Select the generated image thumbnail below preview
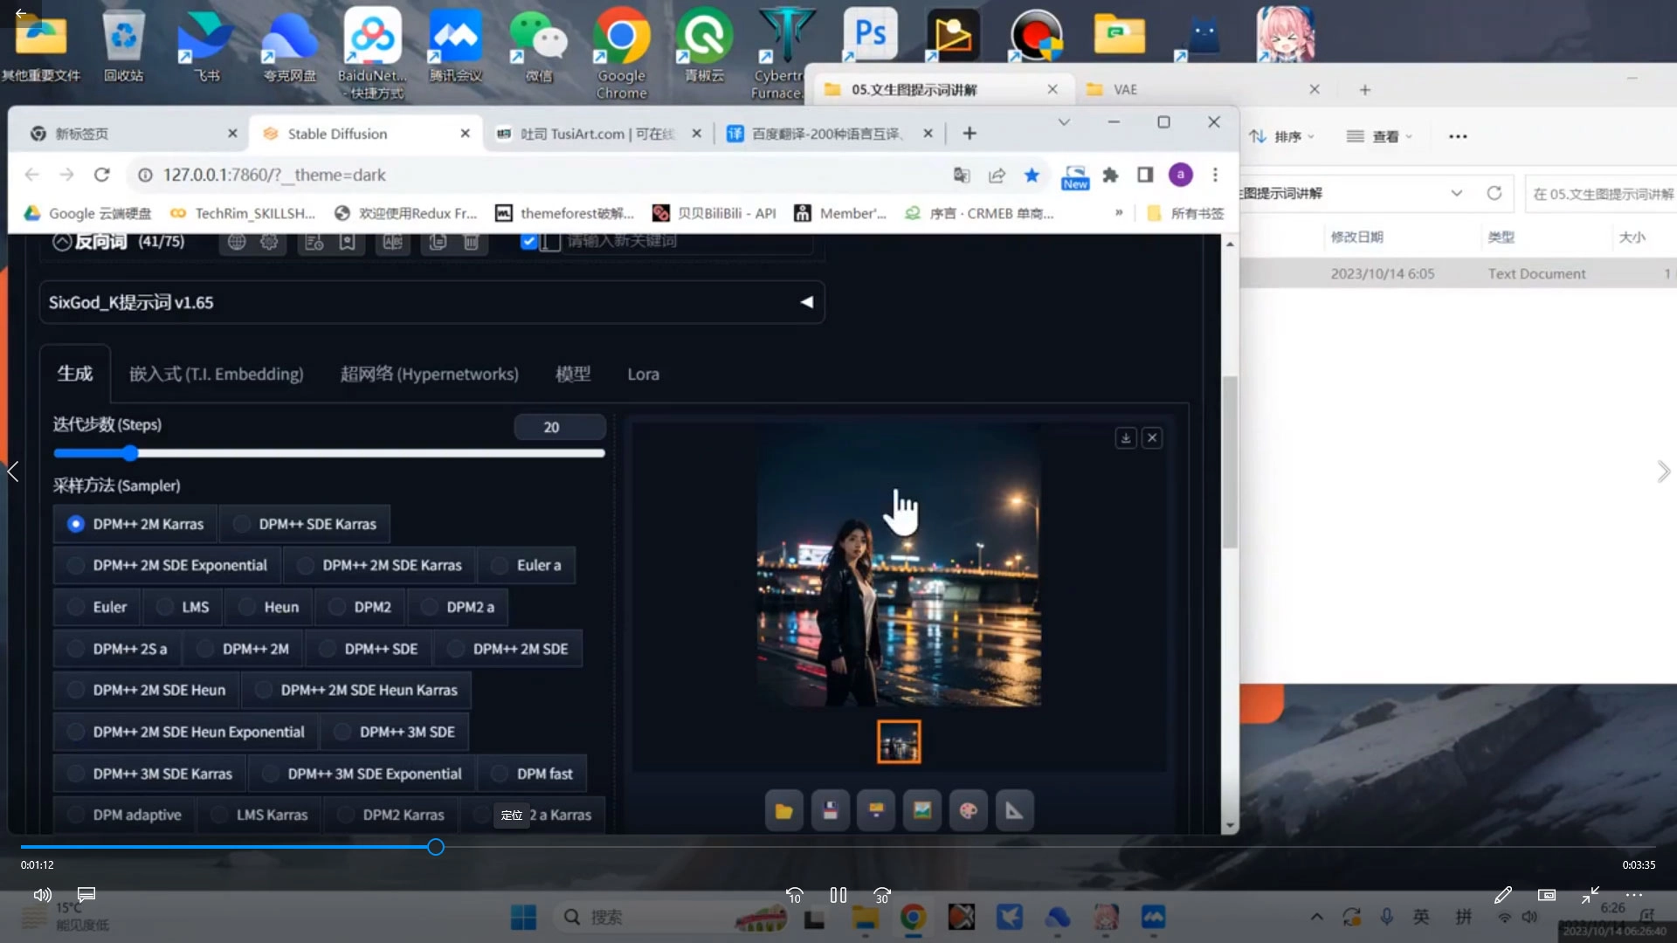 coord(899,741)
